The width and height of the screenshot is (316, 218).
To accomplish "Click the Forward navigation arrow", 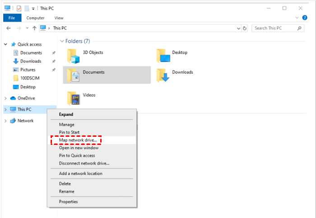I will [19, 28].
